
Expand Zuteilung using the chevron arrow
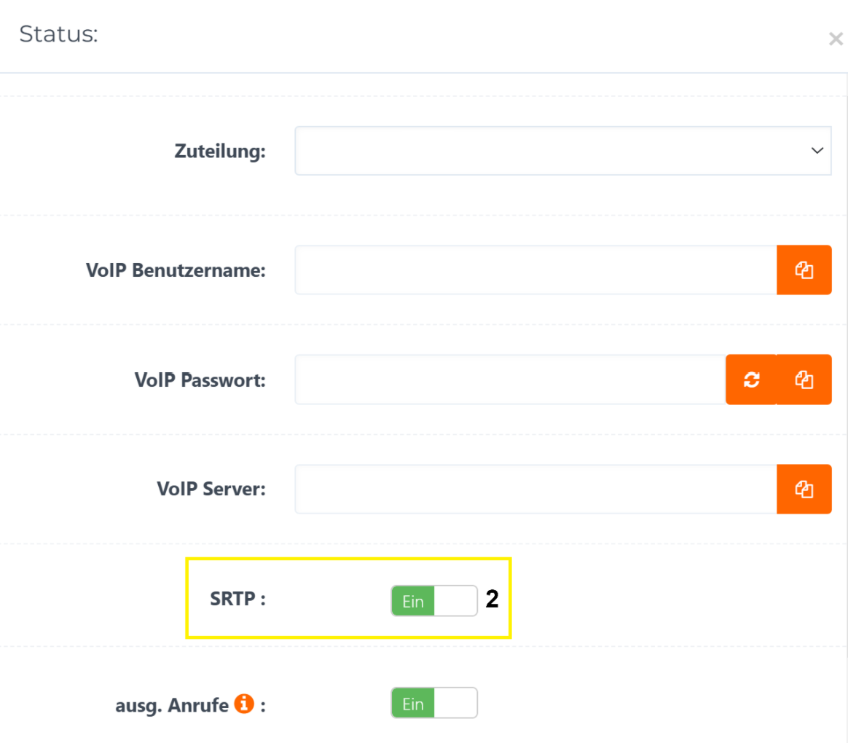[817, 151]
